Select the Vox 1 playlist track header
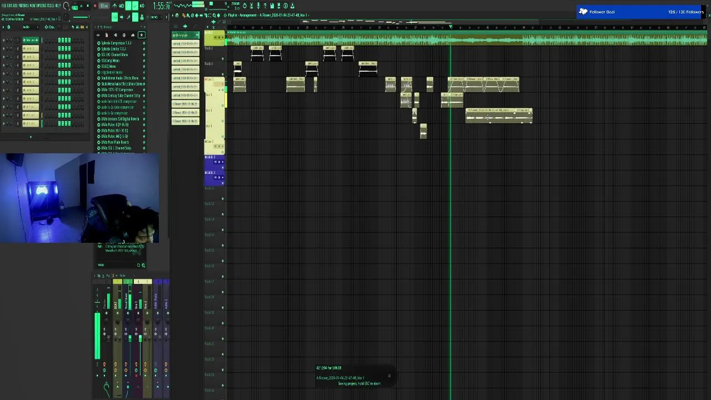 click(x=214, y=84)
